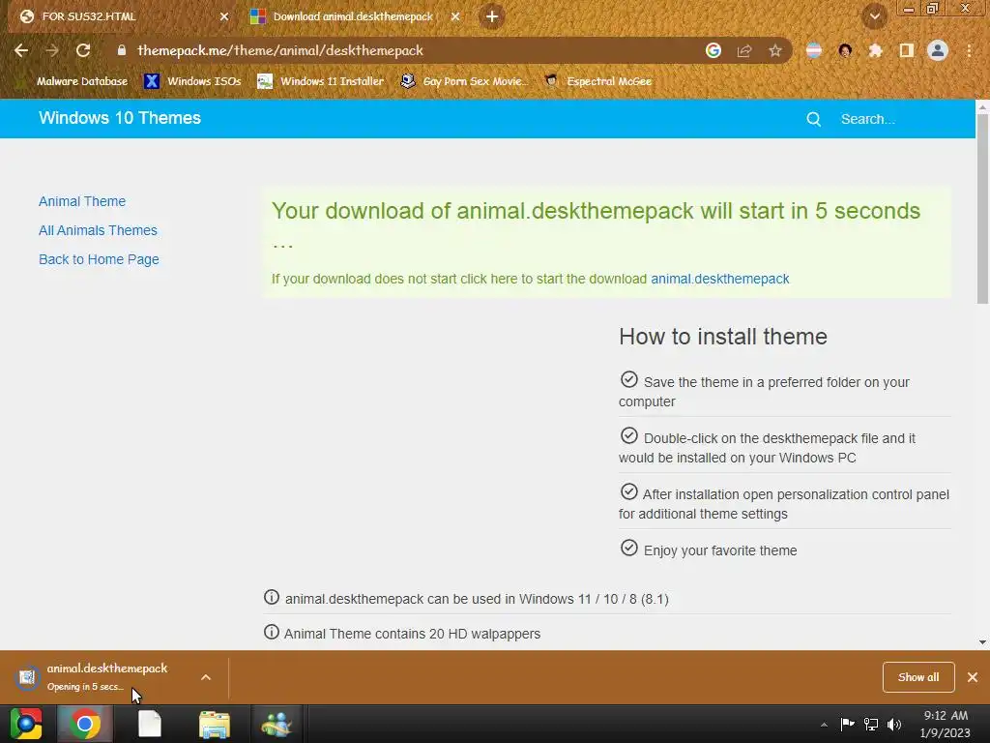Click the avatar face extension icon
The height and width of the screenshot is (743, 990).
coord(845,50)
